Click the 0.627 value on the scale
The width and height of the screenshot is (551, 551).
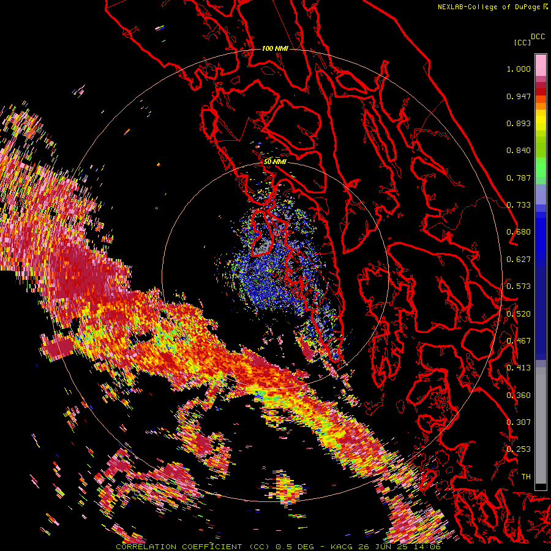[519, 260]
